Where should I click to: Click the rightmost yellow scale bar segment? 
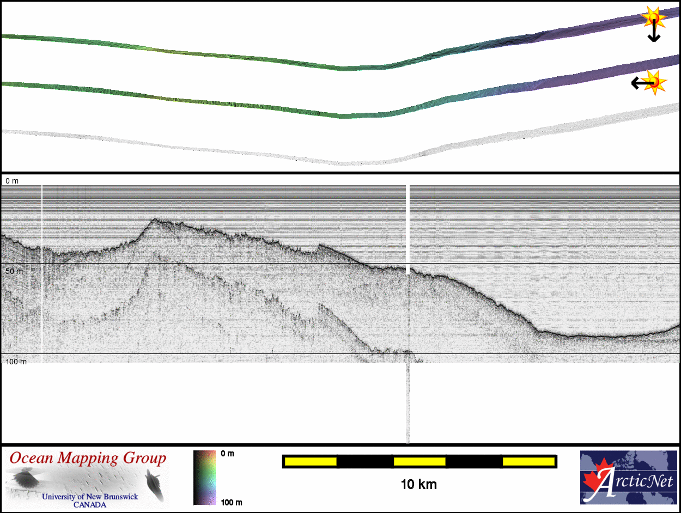tap(528, 461)
